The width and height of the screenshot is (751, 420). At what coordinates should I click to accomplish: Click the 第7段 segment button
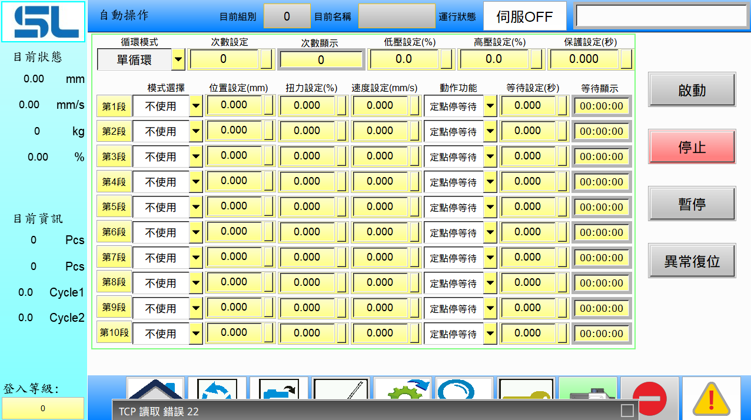pyautogui.click(x=114, y=258)
